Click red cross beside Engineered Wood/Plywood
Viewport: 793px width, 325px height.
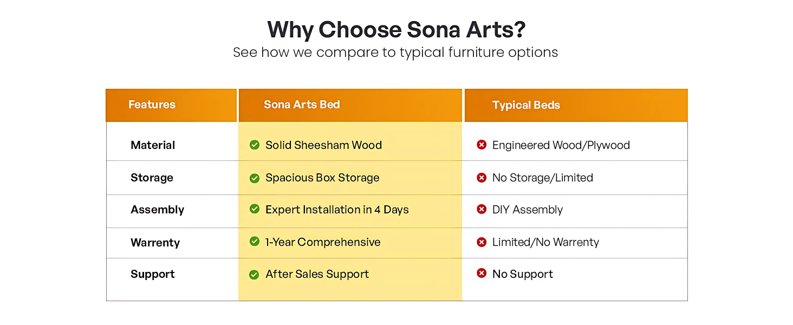(481, 145)
